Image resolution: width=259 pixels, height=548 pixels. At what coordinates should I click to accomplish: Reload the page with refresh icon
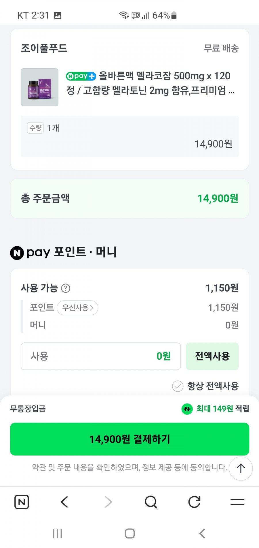194,502
